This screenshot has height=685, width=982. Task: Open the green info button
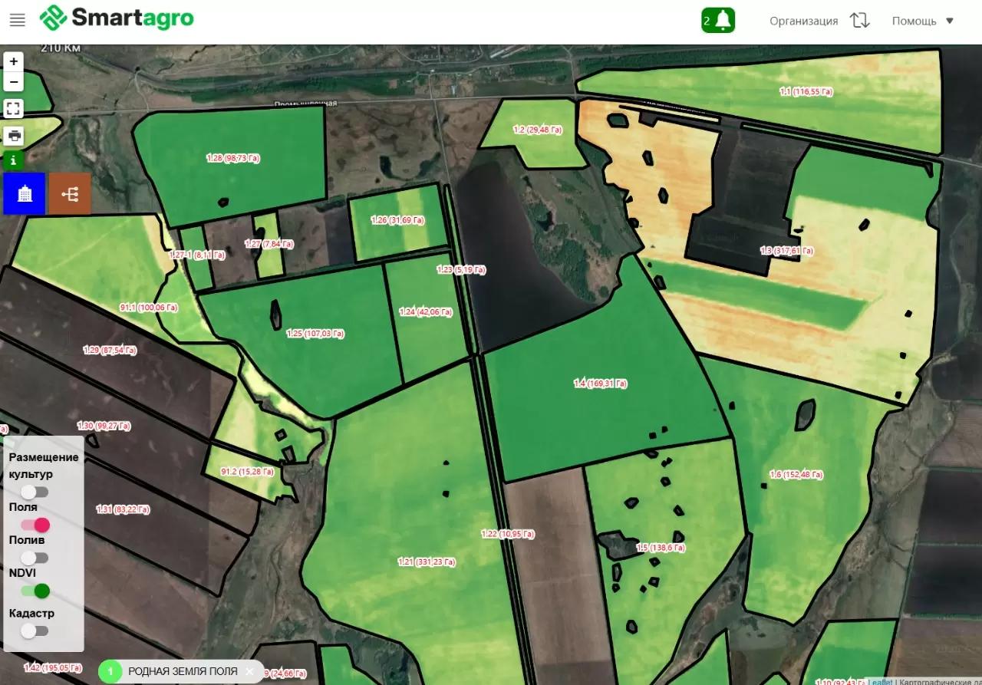pyautogui.click(x=14, y=160)
